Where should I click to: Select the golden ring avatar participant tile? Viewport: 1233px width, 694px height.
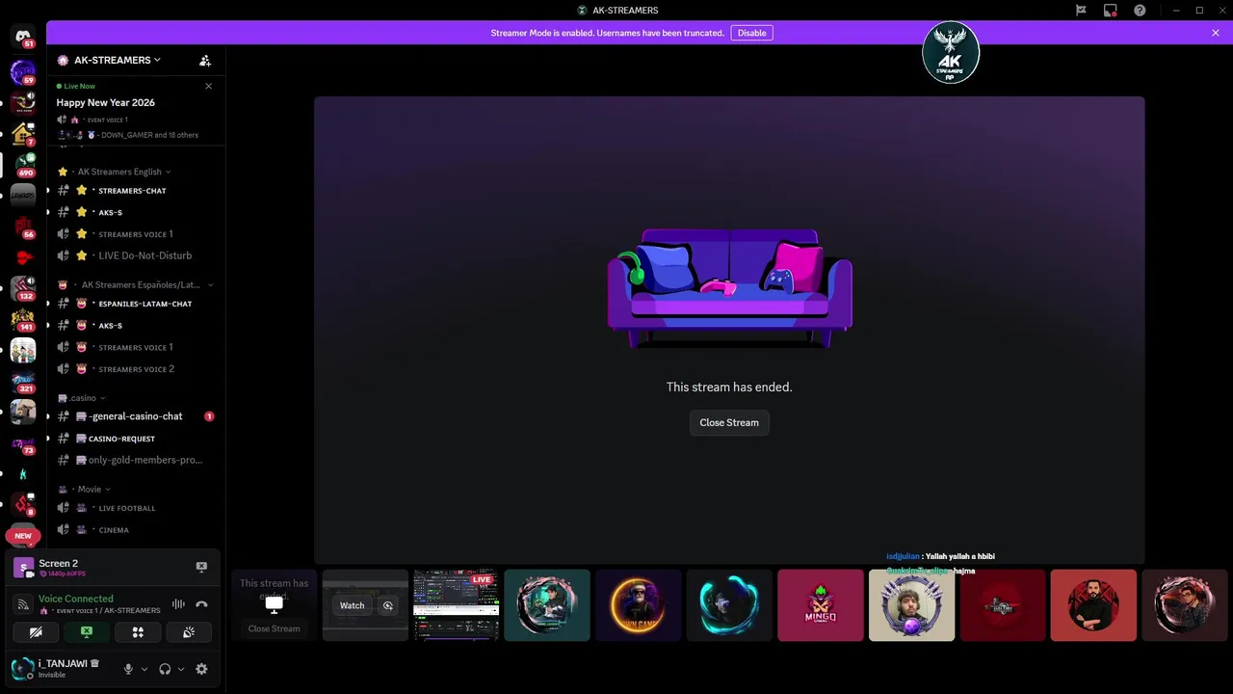[639, 605]
